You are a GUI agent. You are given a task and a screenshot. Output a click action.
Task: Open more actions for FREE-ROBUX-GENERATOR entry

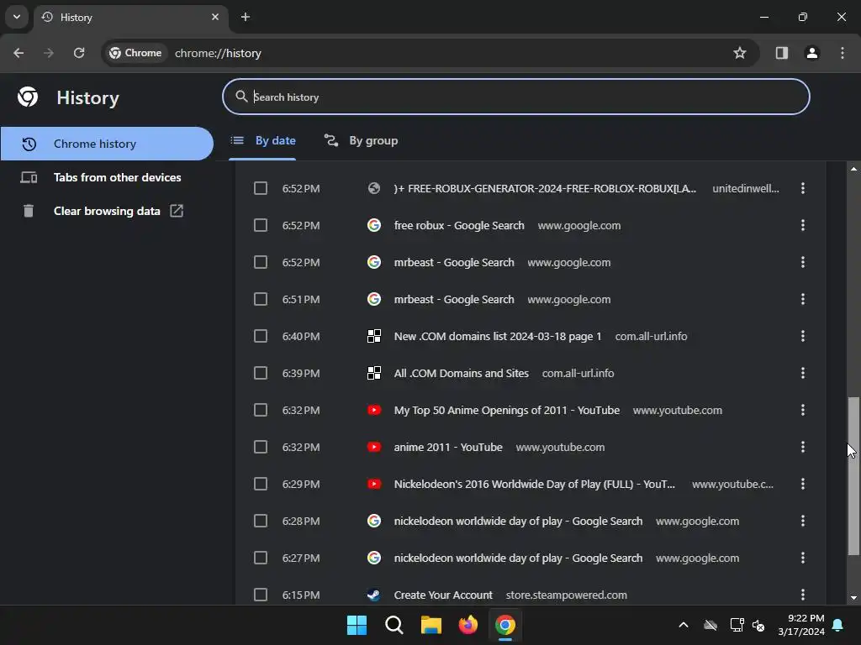803,189
